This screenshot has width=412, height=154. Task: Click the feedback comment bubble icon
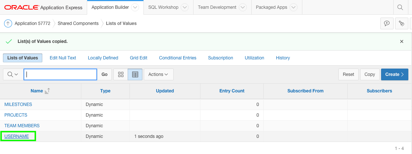point(387,23)
